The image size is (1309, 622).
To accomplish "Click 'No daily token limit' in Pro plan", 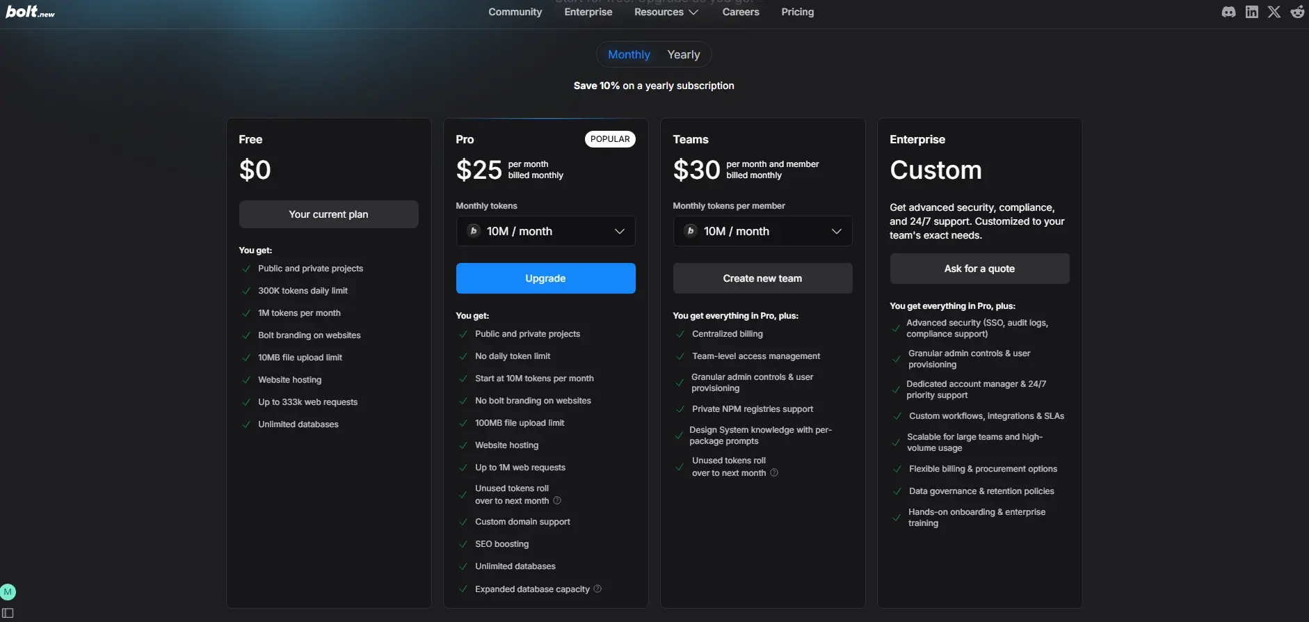I will (513, 356).
